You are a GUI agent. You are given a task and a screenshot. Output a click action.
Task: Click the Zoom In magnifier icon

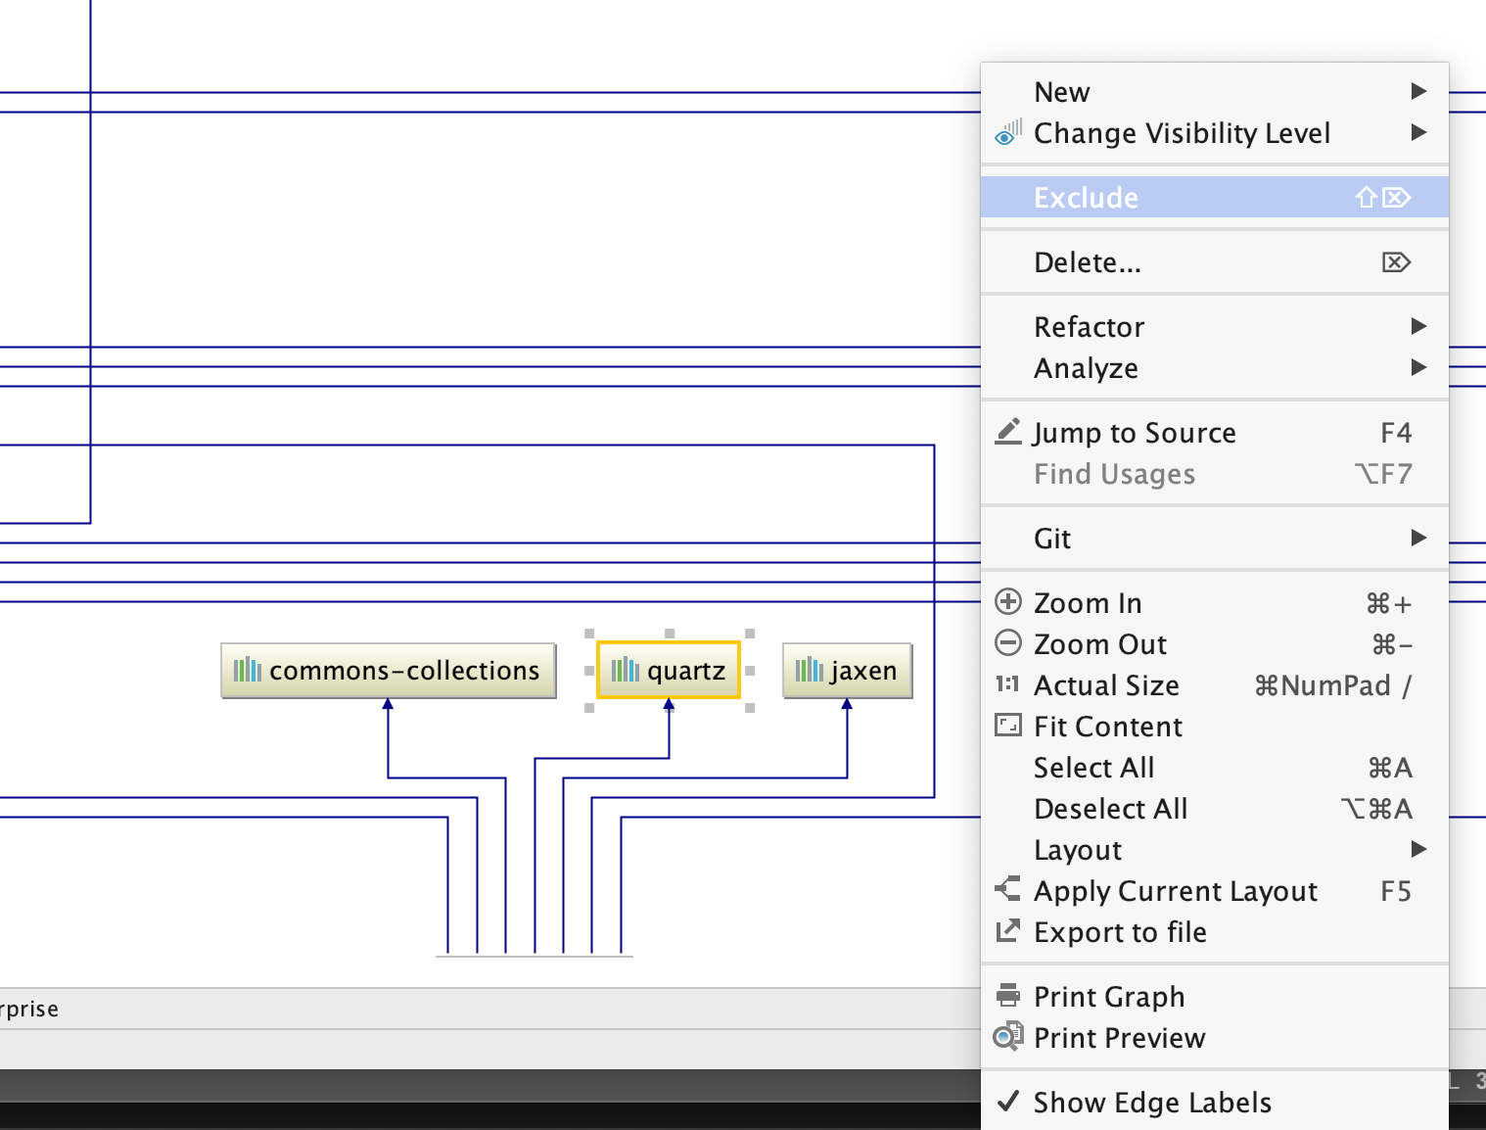point(1007,602)
